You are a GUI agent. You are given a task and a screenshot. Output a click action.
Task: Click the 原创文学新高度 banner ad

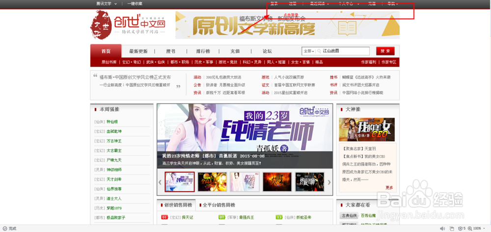(287, 25)
